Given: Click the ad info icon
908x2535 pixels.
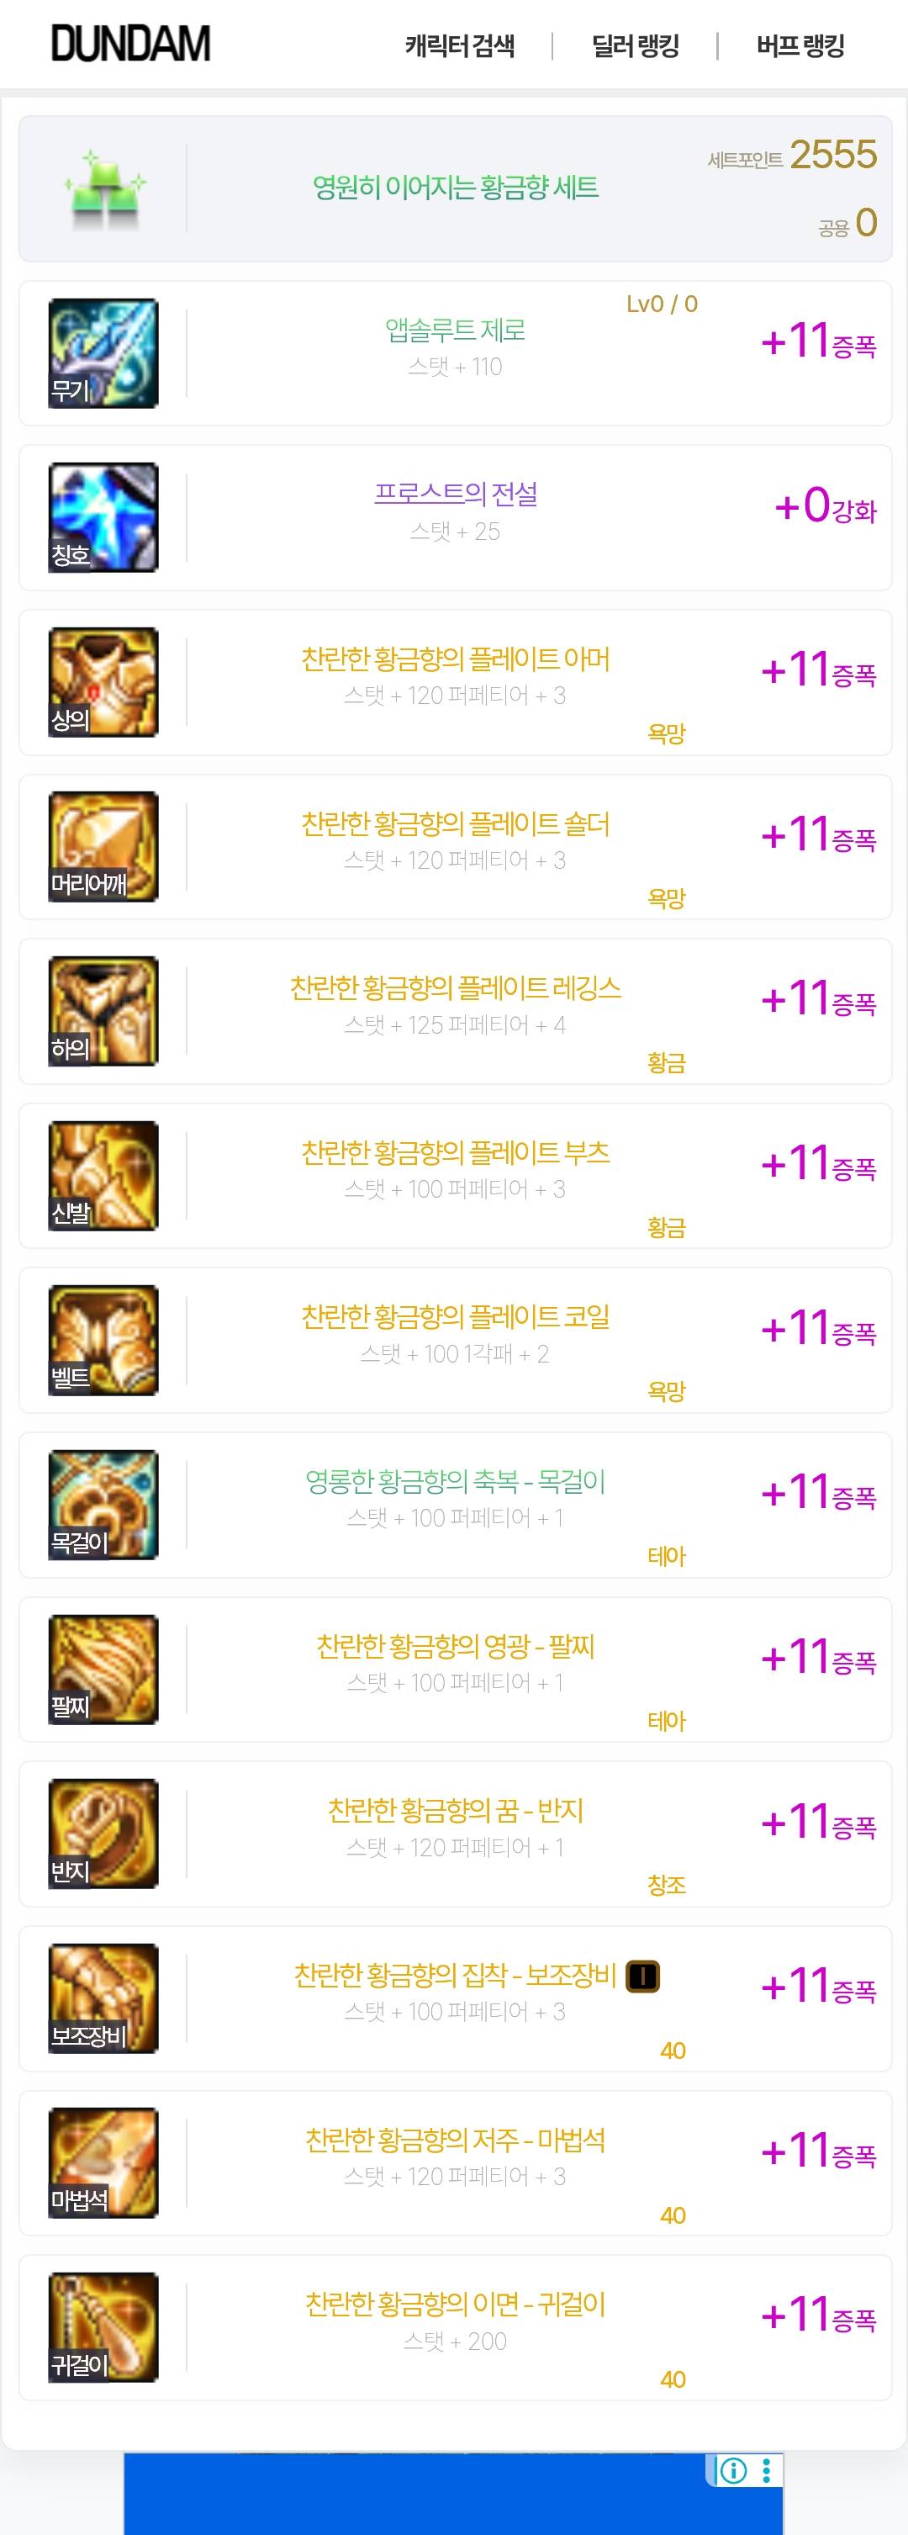Looking at the screenshot, I should [x=733, y=2470].
